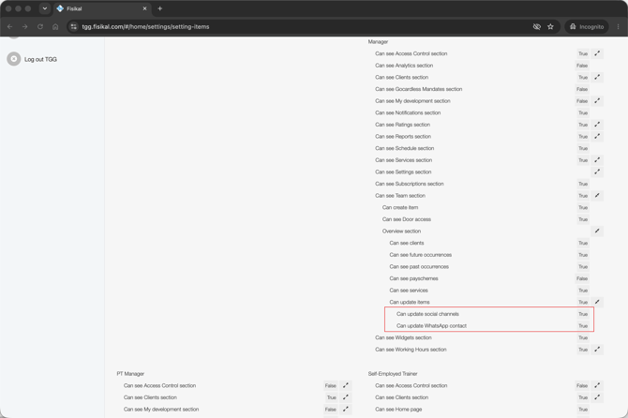The width and height of the screenshot is (628, 418).
Task: Toggle True value for Can see Door access
Action: click(583, 219)
